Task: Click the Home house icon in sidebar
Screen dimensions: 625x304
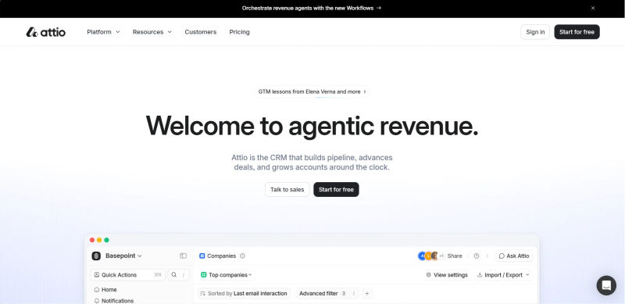Action: (x=96, y=290)
